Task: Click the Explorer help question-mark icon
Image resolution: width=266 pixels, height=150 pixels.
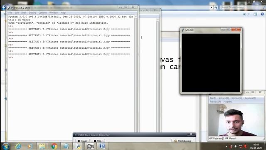Action: (262, 14)
